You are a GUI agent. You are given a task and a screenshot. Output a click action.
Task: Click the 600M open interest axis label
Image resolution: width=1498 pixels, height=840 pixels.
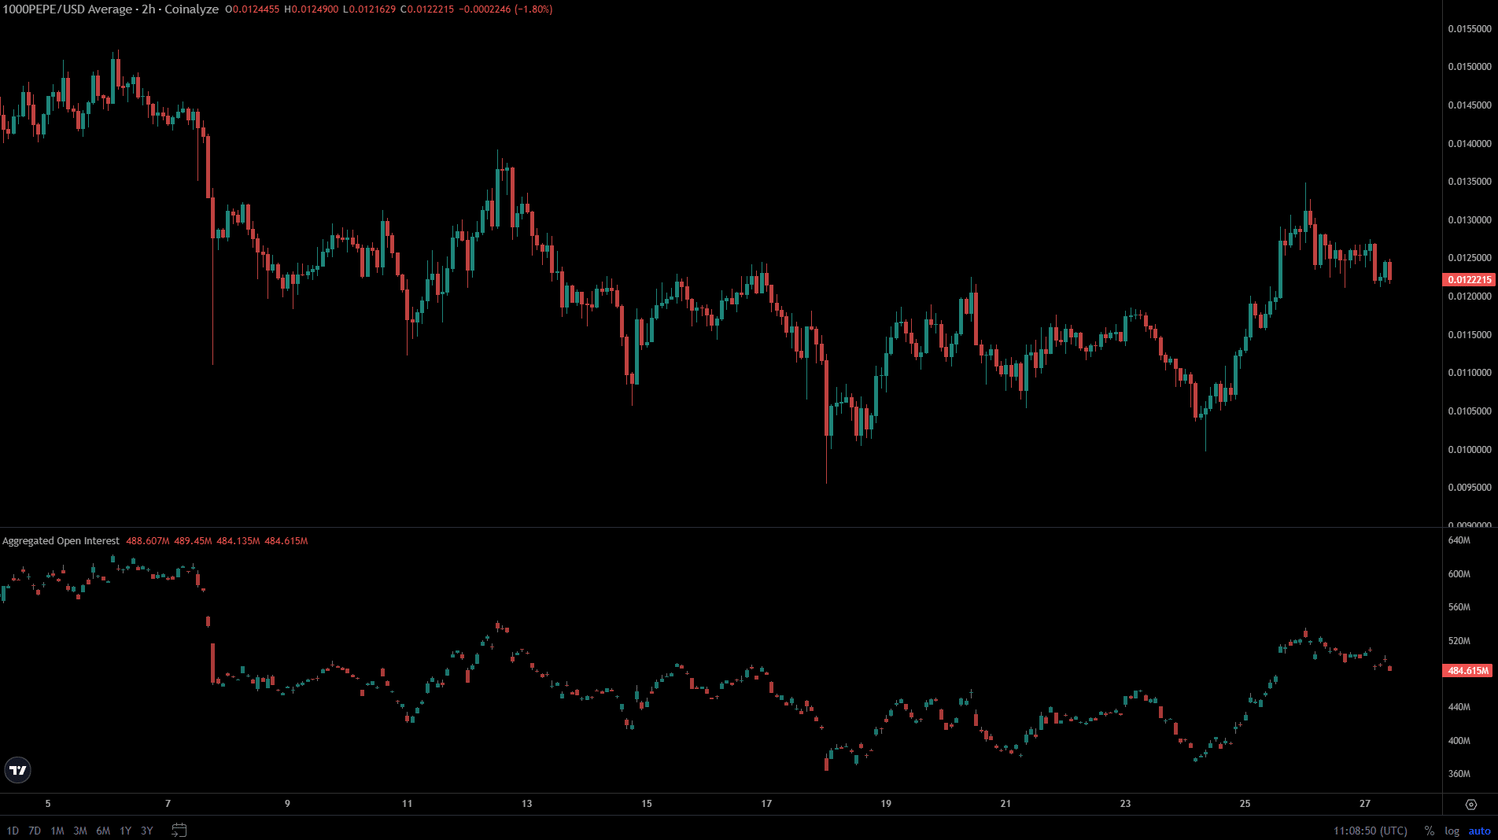click(x=1459, y=574)
